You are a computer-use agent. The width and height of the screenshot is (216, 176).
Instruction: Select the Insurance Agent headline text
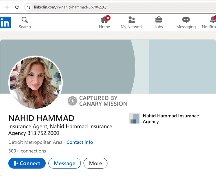pyautogui.click(x=60, y=130)
